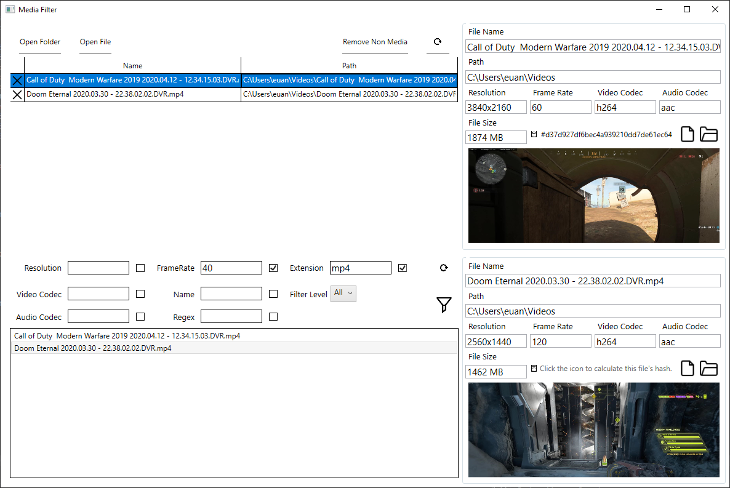This screenshot has height=488, width=730.
Task: Remove the Call of Duty file using its X icon
Action: point(17,80)
